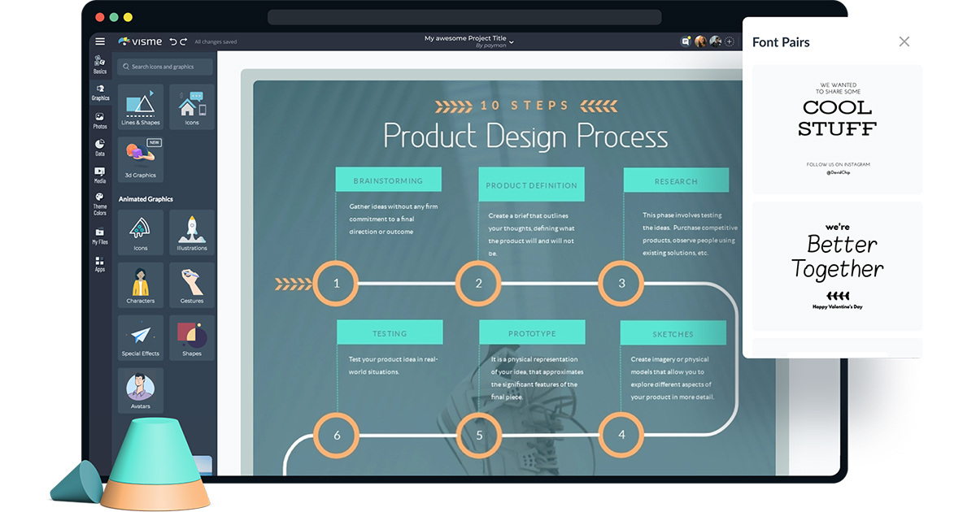The height and width of the screenshot is (512, 976).
Task: Open the animated Illustrations category
Action: (192, 233)
